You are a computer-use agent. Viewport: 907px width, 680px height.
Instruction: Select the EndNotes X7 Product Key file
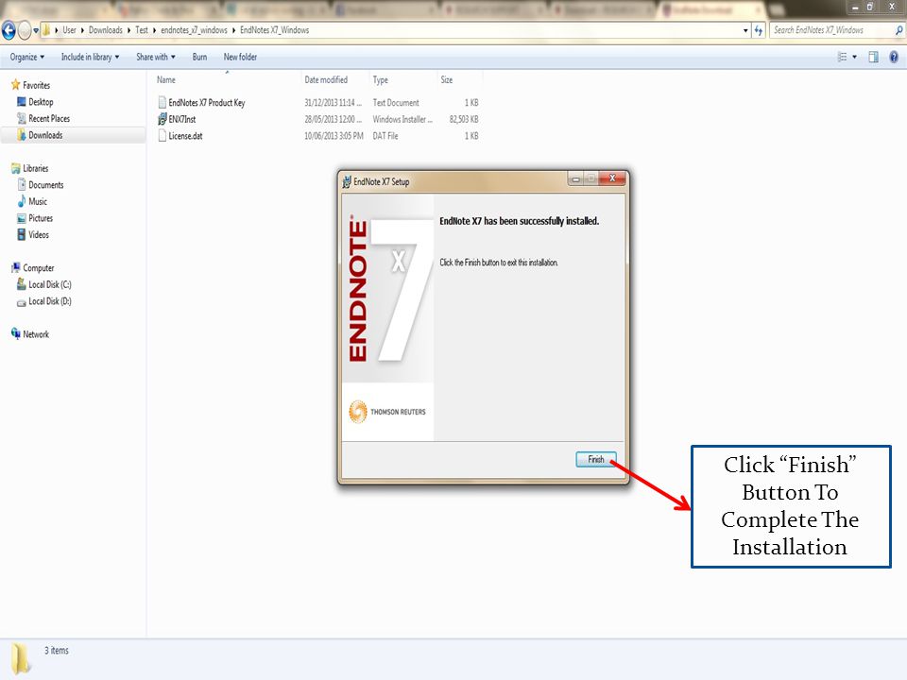[207, 102]
